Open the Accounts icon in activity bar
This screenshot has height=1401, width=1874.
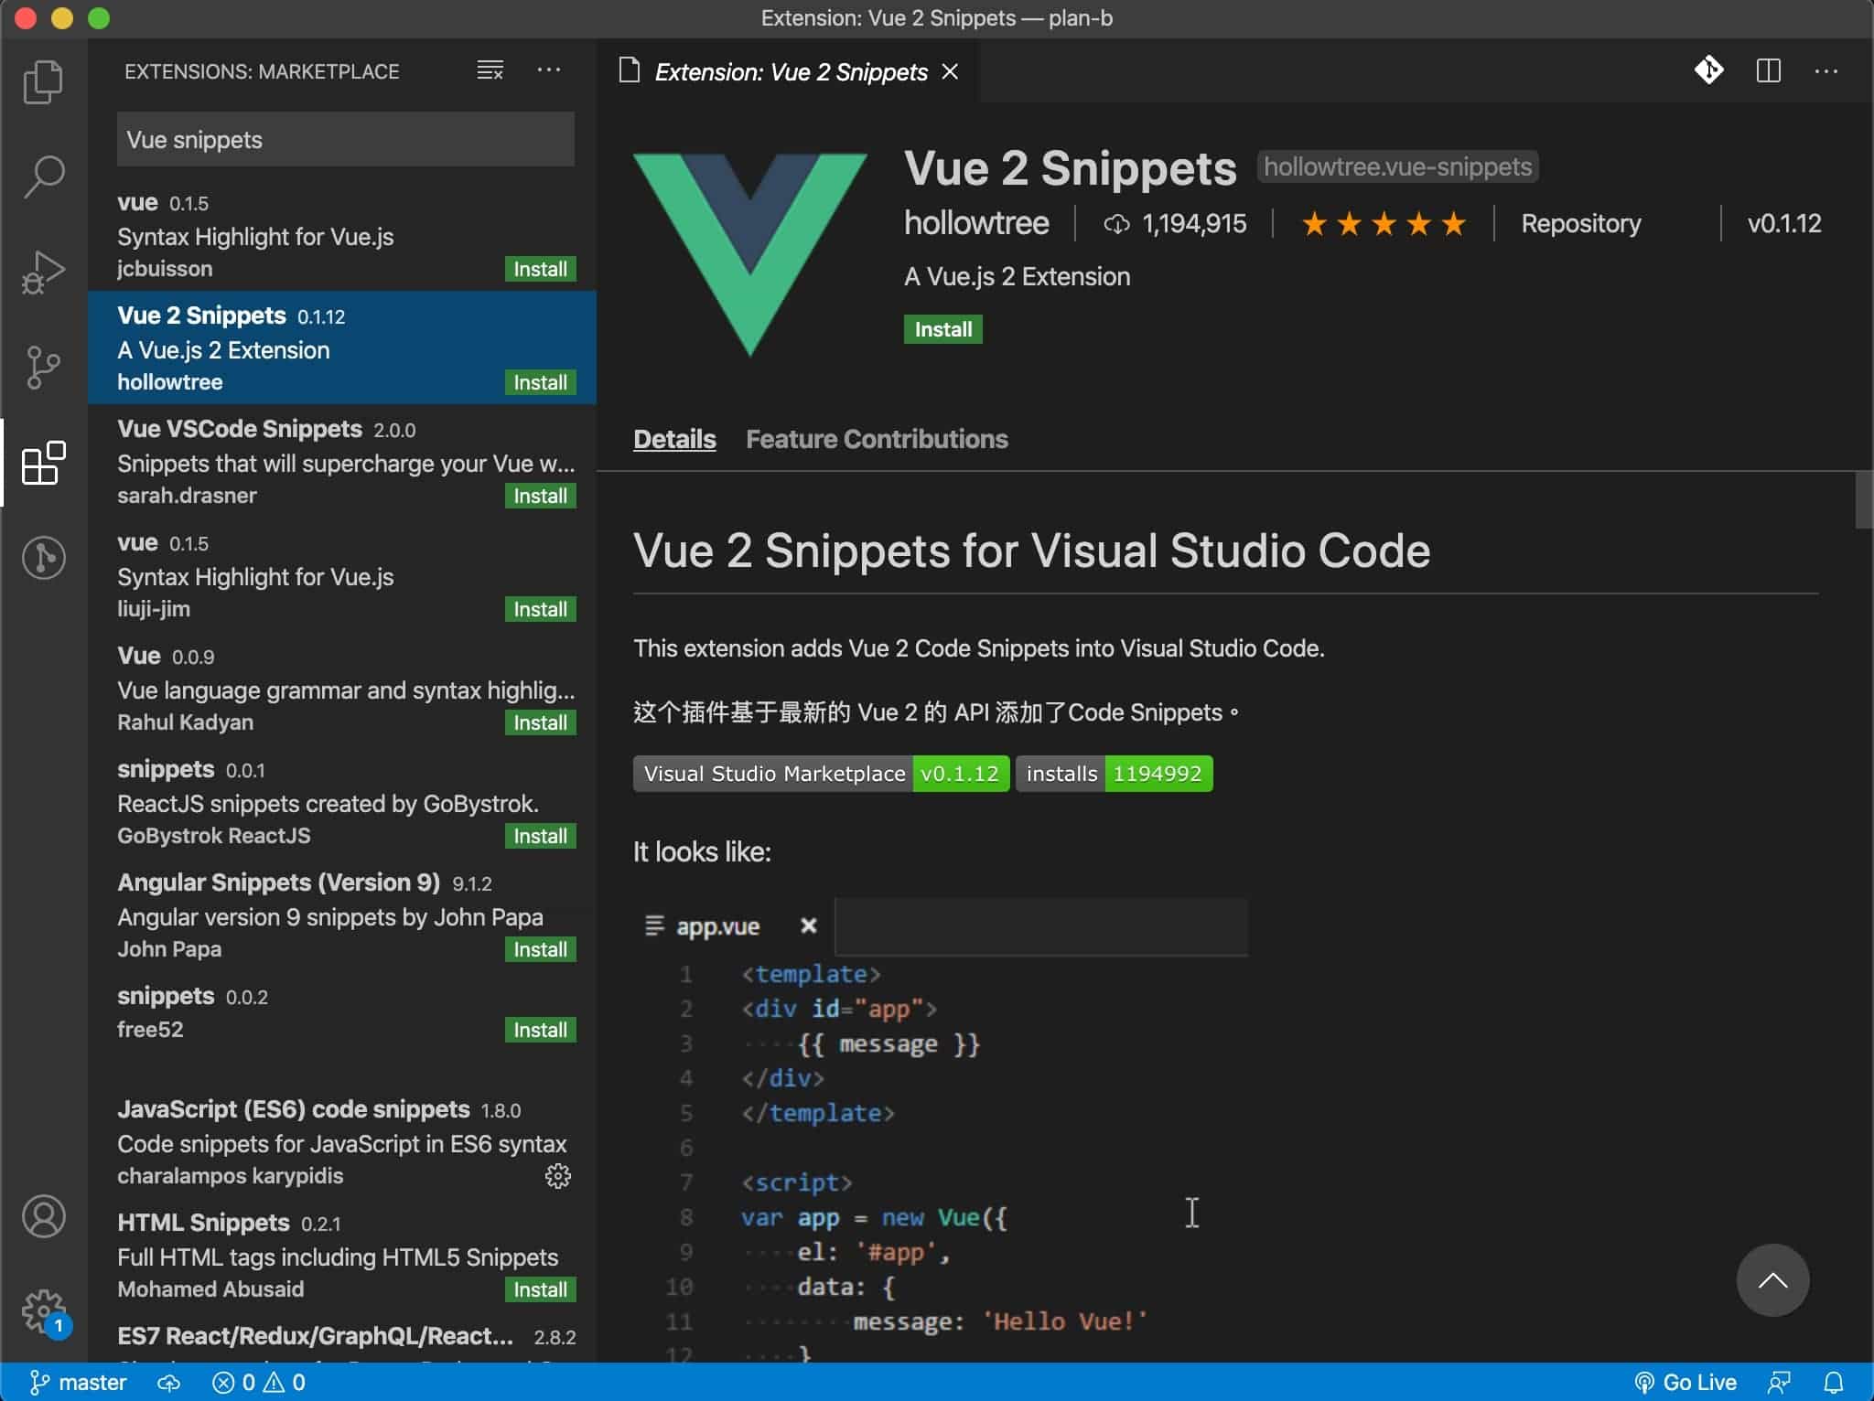[43, 1217]
